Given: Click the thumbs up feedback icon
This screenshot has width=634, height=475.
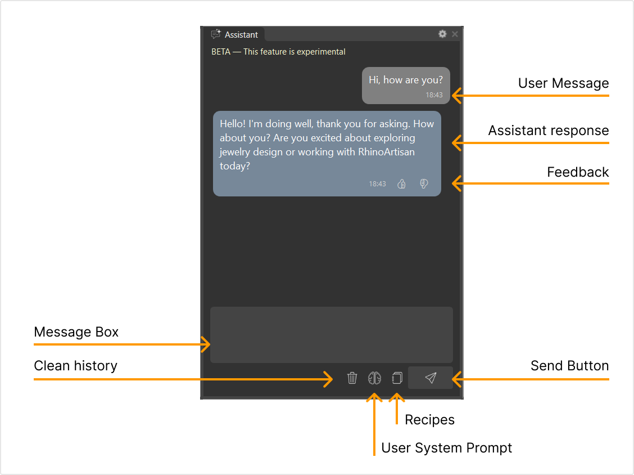Looking at the screenshot, I should [x=401, y=184].
